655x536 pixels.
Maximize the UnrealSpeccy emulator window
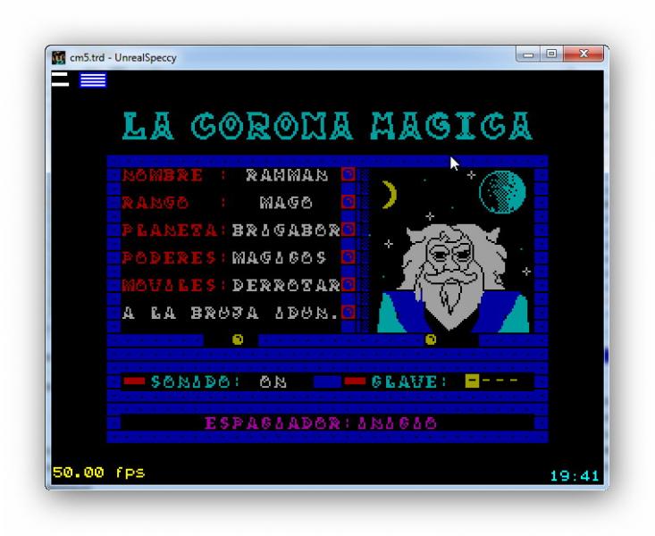tap(555, 55)
